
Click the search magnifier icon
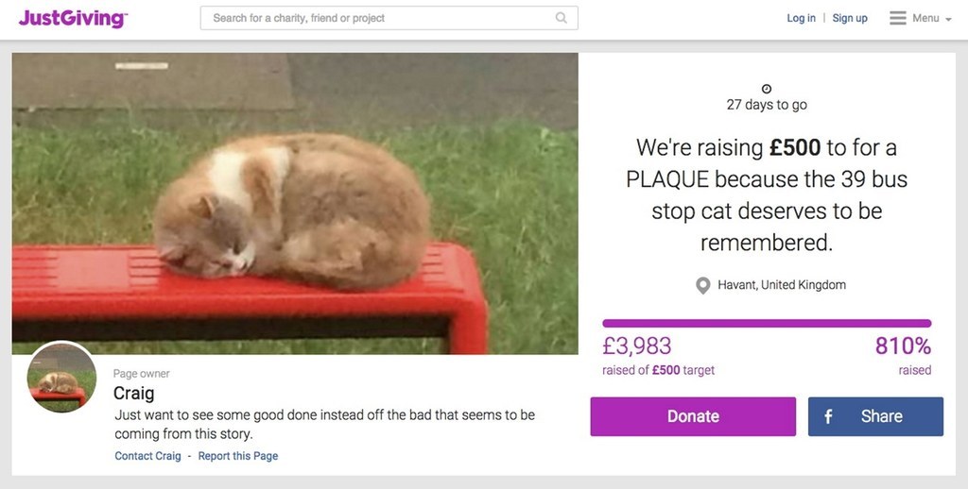pos(561,18)
